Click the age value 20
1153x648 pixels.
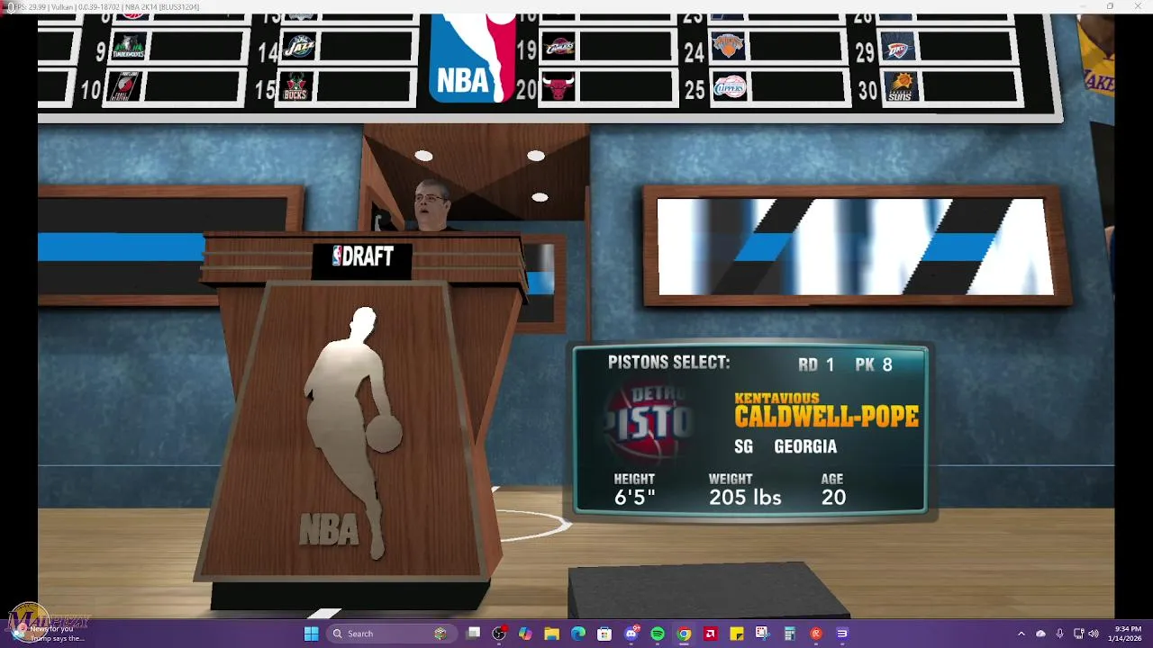(833, 498)
